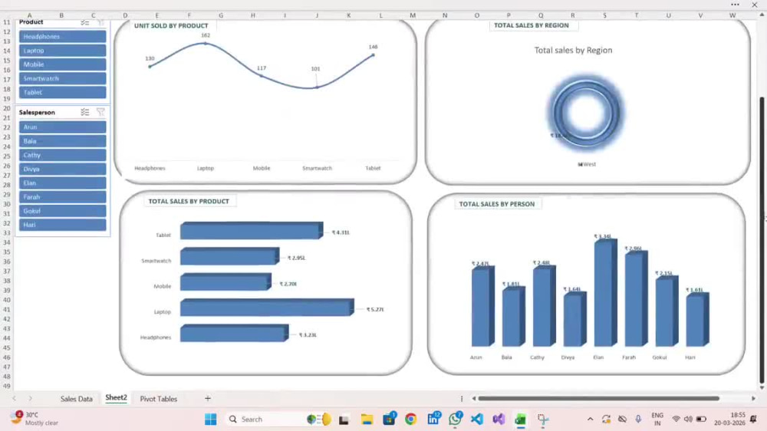The height and width of the screenshot is (431, 767).
Task: Open the three-dots menu at top right
Action: coord(736,5)
